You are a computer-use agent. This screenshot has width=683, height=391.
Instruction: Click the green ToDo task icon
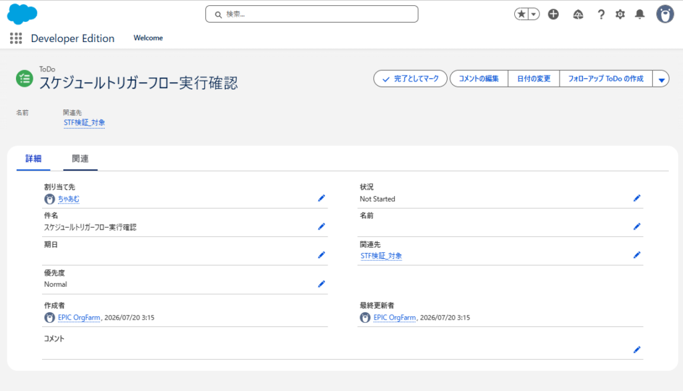[x=25, y=79]
